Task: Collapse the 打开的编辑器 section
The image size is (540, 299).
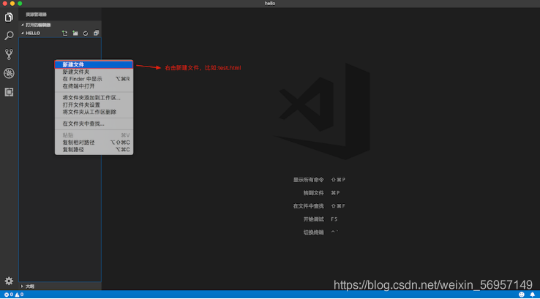Action: click(60, 25)
